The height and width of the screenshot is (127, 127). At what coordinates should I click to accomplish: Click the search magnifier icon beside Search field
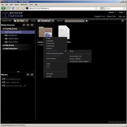(x=87, y=21)
